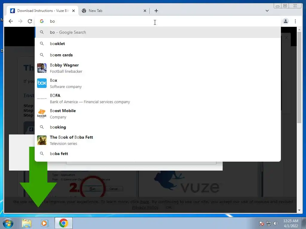The height and width of the screenshot is (229, 306).
Task: Open Windows Media Player from the taskbar
Action: coord(45,223)
